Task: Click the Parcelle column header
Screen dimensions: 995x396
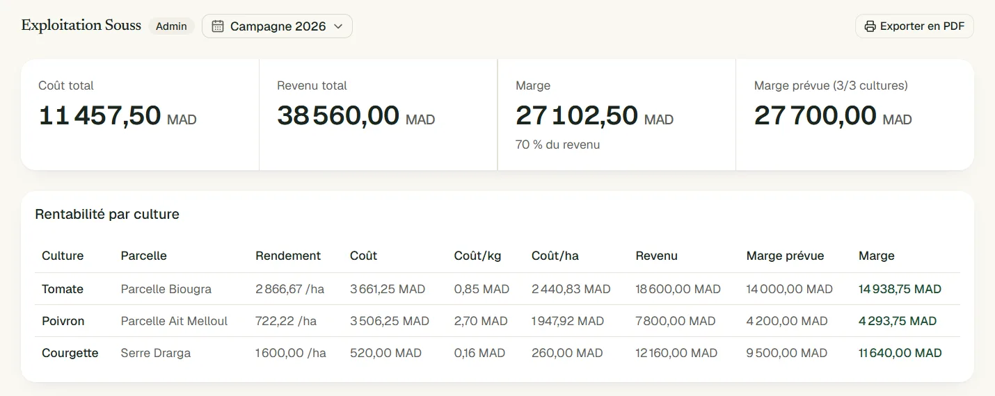Action: pos(144,256)
